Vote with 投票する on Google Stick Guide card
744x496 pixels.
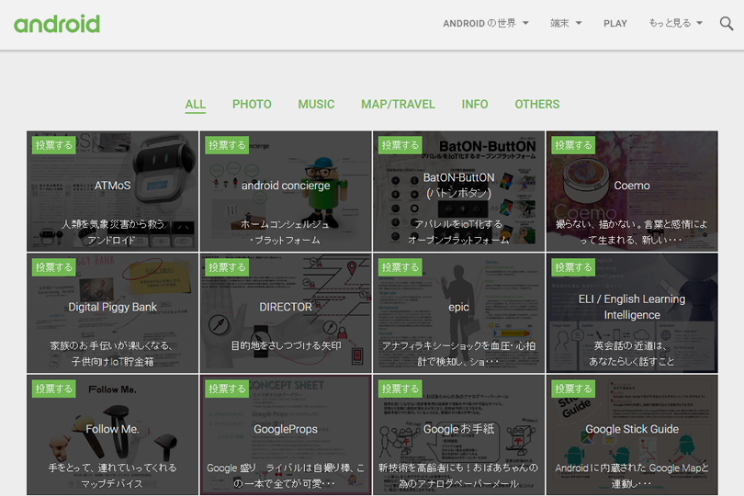click(x=573, y=389)
